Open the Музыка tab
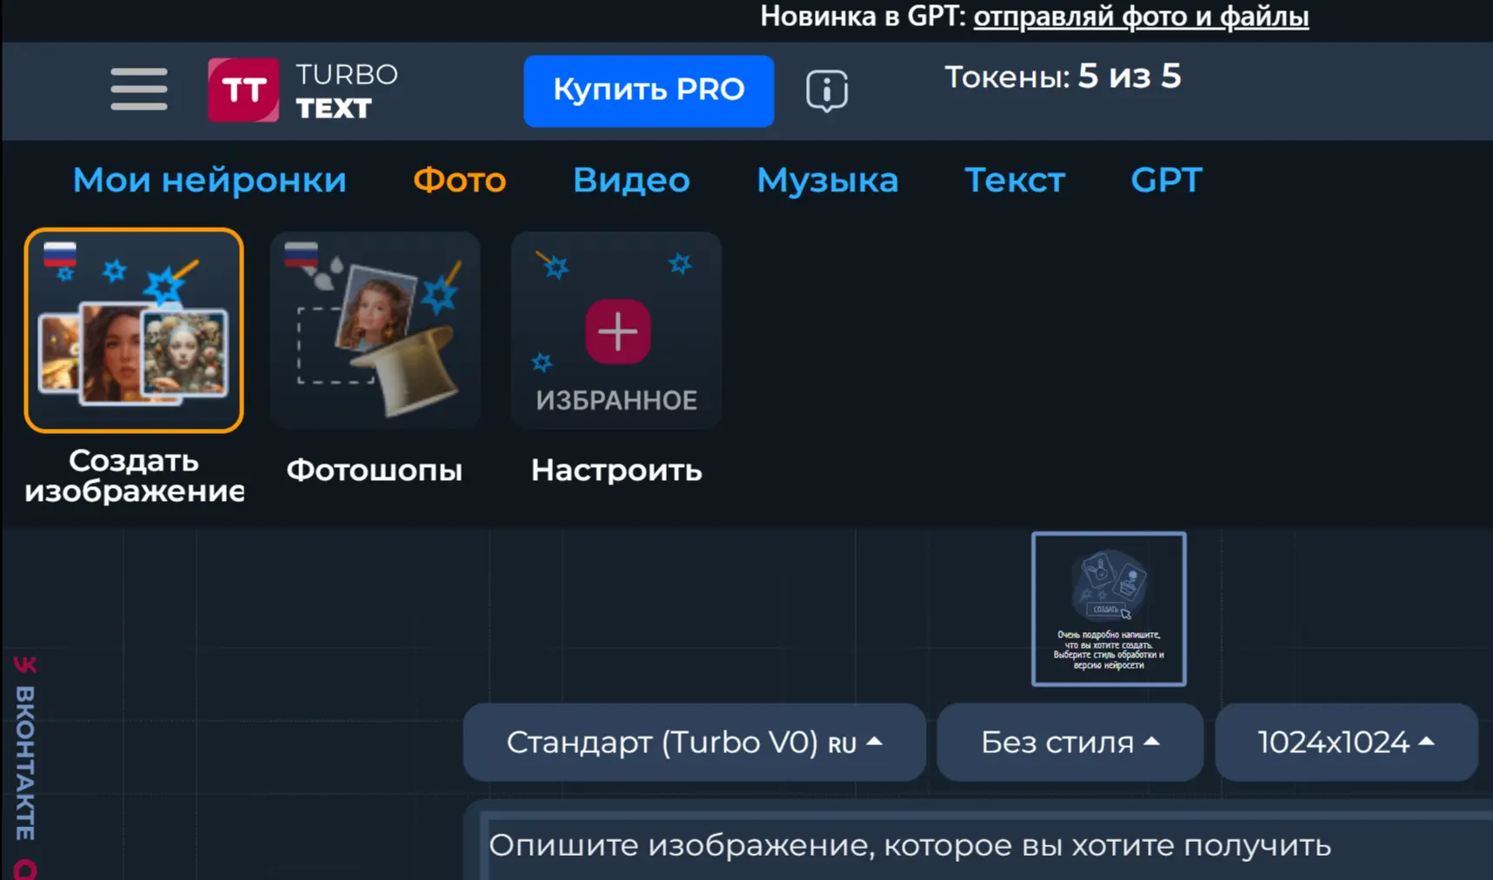Viewport: 1493px width, 880px height. coord(827,180)
